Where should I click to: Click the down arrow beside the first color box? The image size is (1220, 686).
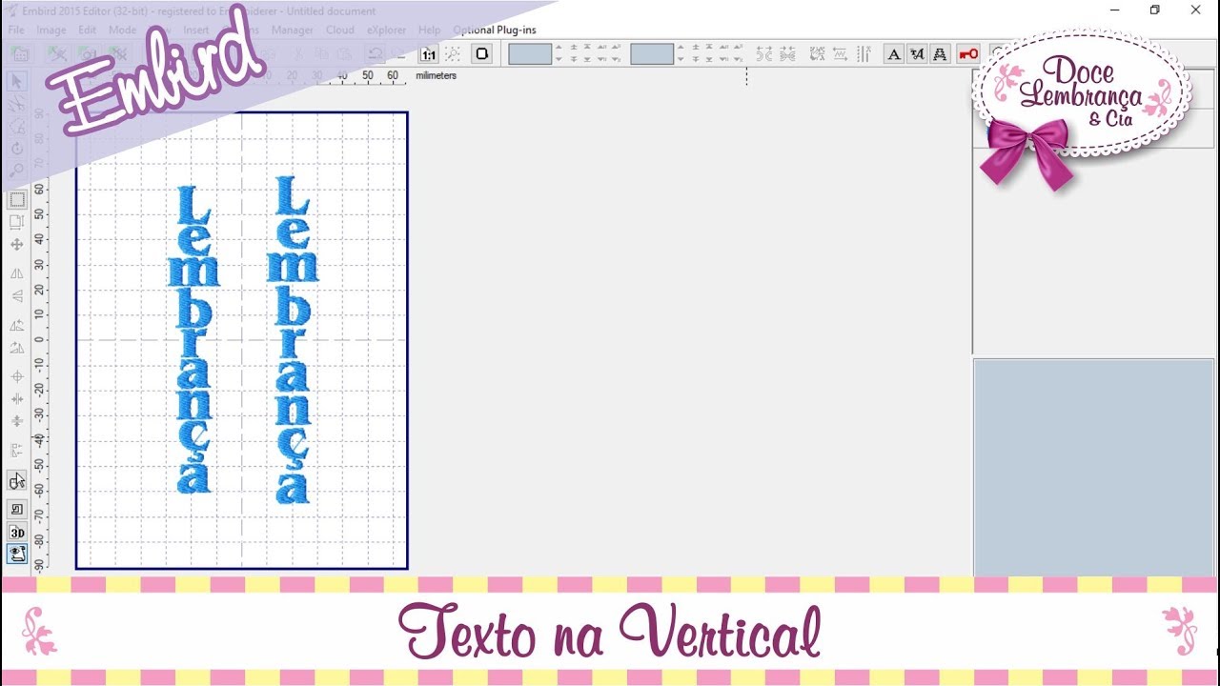(559, 59)
